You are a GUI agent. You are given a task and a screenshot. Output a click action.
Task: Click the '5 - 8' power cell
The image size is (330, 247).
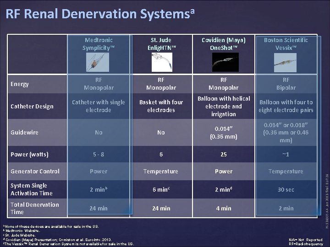point(99,155)
